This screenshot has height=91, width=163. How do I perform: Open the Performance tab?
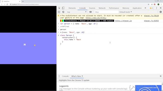pos(114,8)
